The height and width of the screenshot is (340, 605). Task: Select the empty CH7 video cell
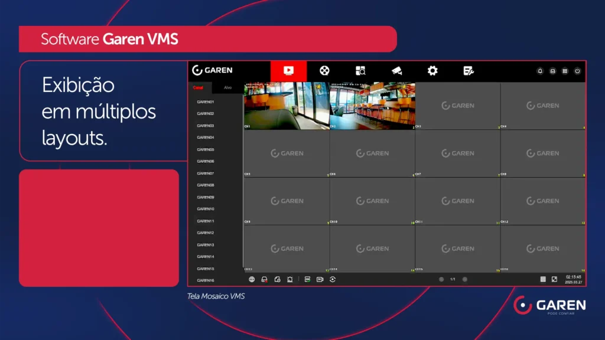click(x=458, y=153)
